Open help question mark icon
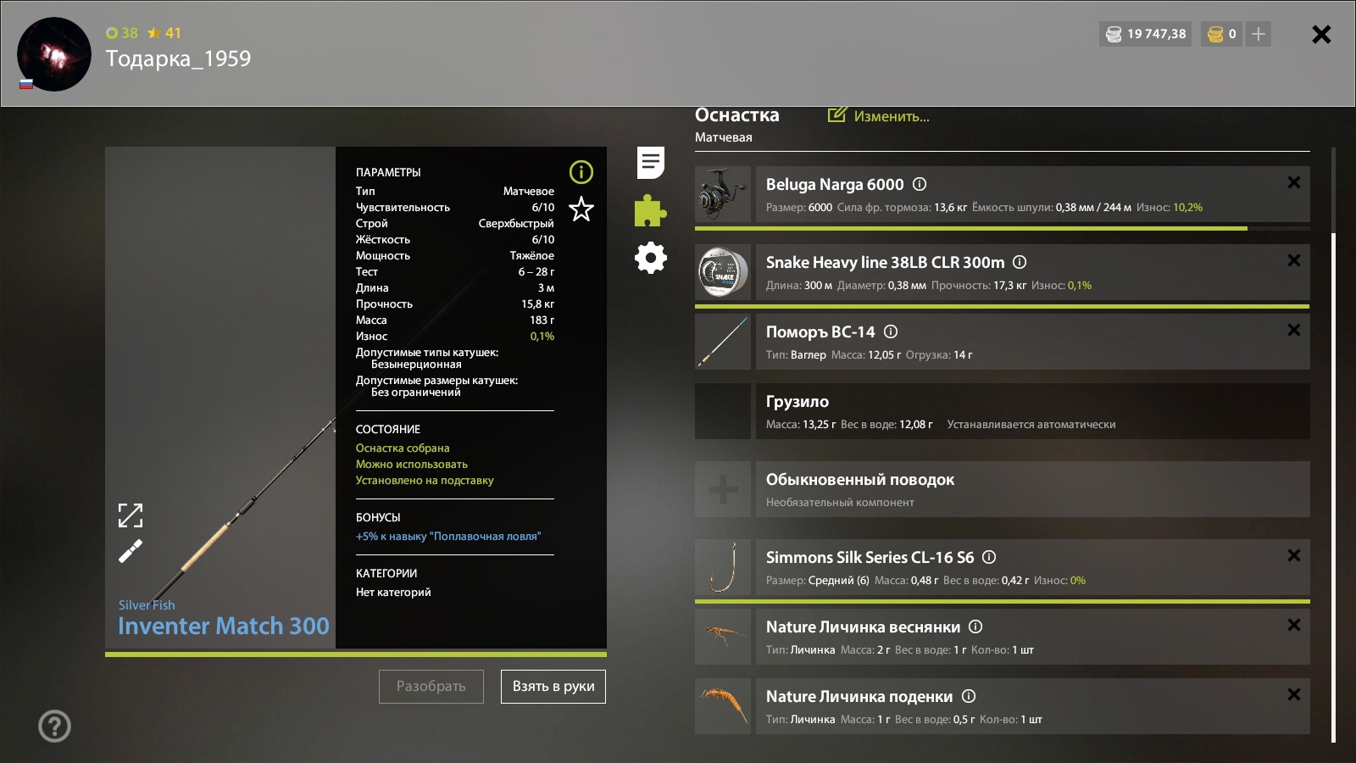The height and width of the screenshot is (763, 1356). (x=54, y=726)
